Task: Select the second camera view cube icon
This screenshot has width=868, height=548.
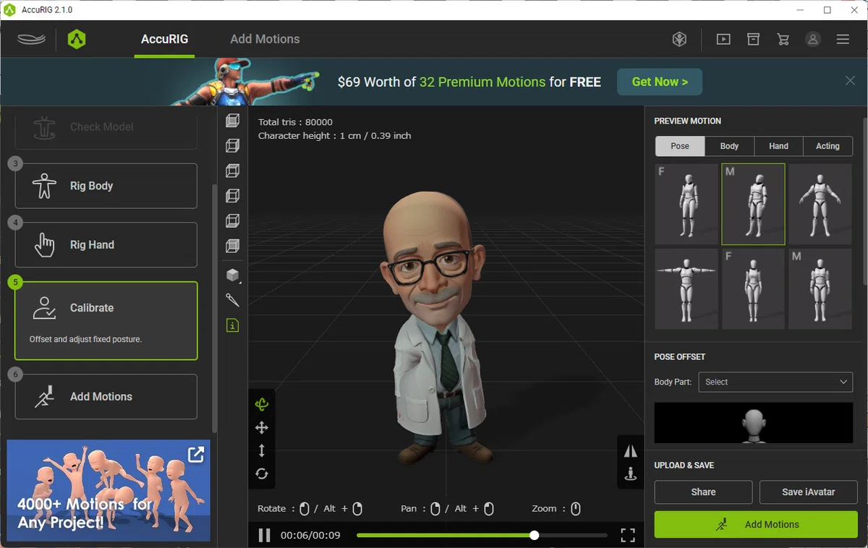Action: point(232,145)
